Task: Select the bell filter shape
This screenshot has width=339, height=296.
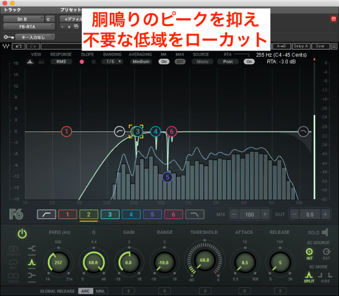Action: click(32, 262)
